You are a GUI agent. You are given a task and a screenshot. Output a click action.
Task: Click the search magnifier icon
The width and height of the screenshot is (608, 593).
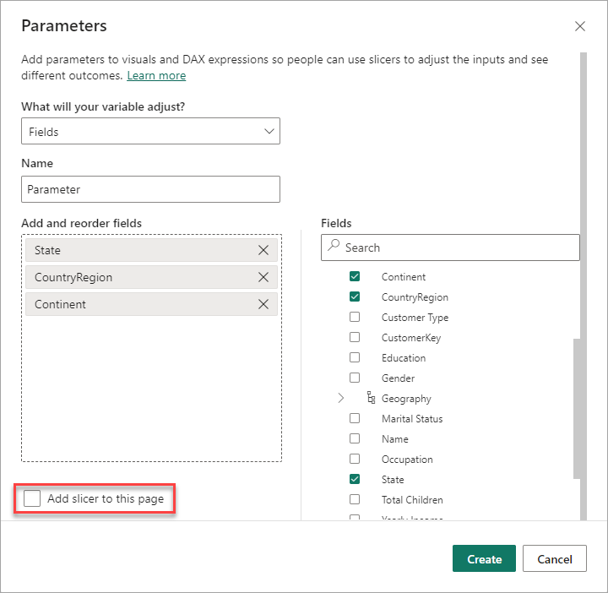point(334,245)
